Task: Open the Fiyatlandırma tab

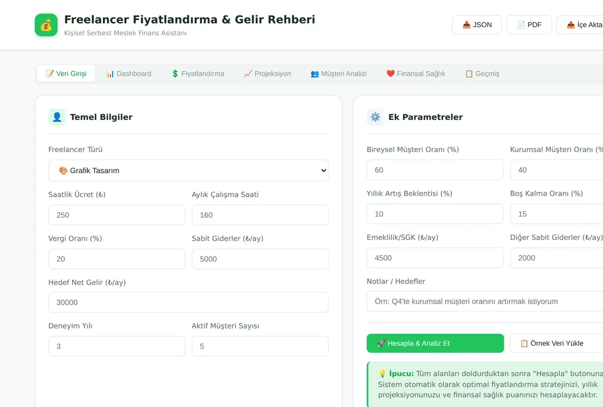Action: [197, 73]
